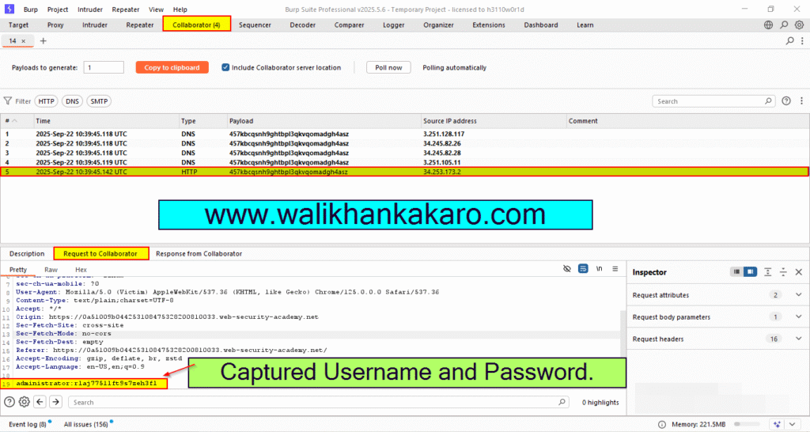This screenshot has width=810, height=432.
Task: Go to the next match arrow
Action: [x=56, y=401]
